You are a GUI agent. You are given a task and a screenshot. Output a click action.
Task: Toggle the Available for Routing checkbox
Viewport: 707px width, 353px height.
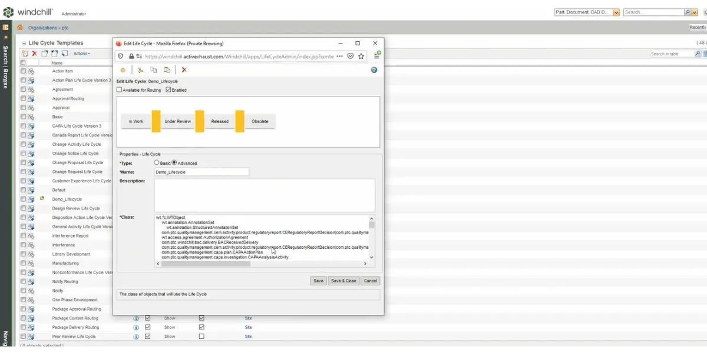[120, 90]
